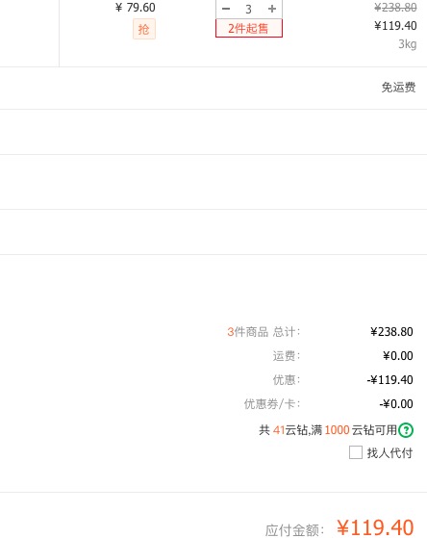Click the 免运费 shipping text
The width and height of the screenshot is (427, 538).
click(399, 88)
